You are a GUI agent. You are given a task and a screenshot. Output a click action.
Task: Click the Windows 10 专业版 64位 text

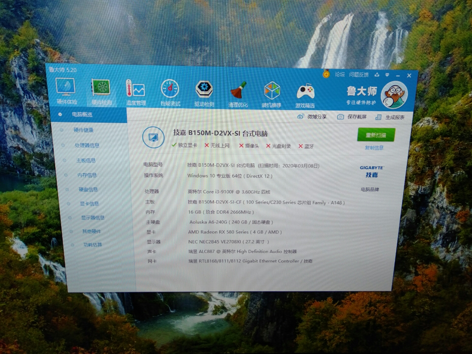pos(230,176)
